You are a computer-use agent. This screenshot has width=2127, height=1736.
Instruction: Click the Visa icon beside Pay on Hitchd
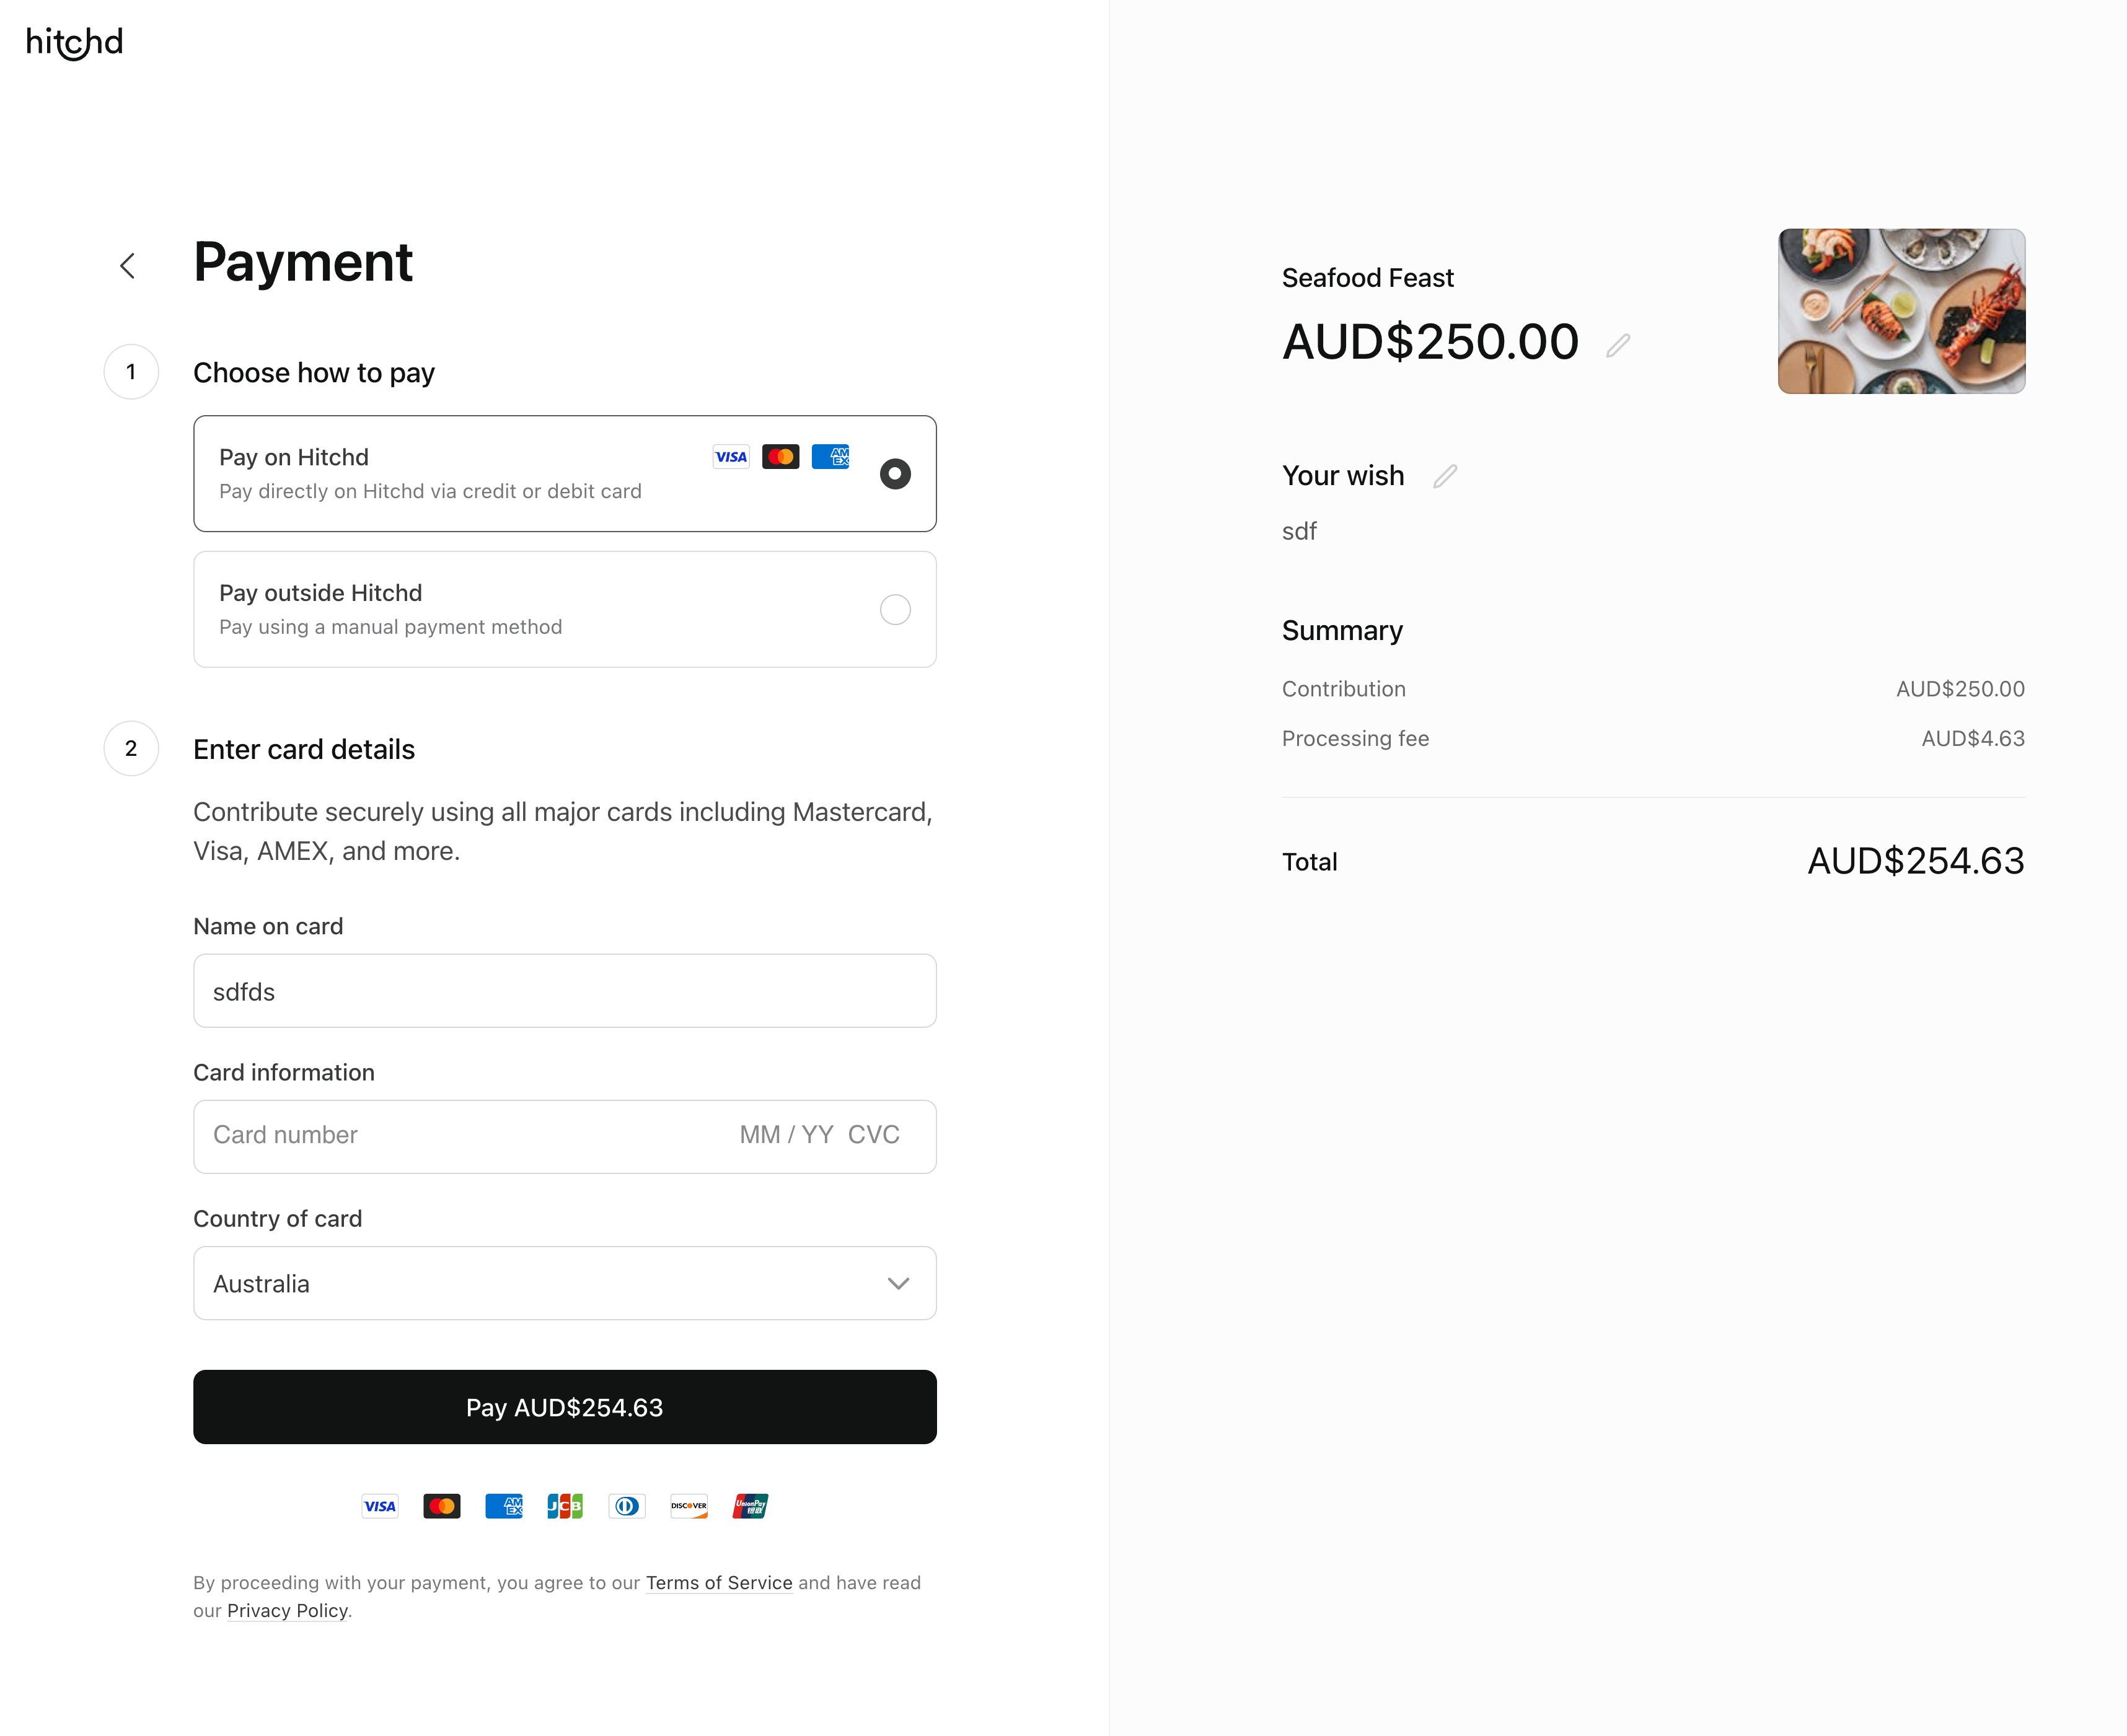[731, 457]
